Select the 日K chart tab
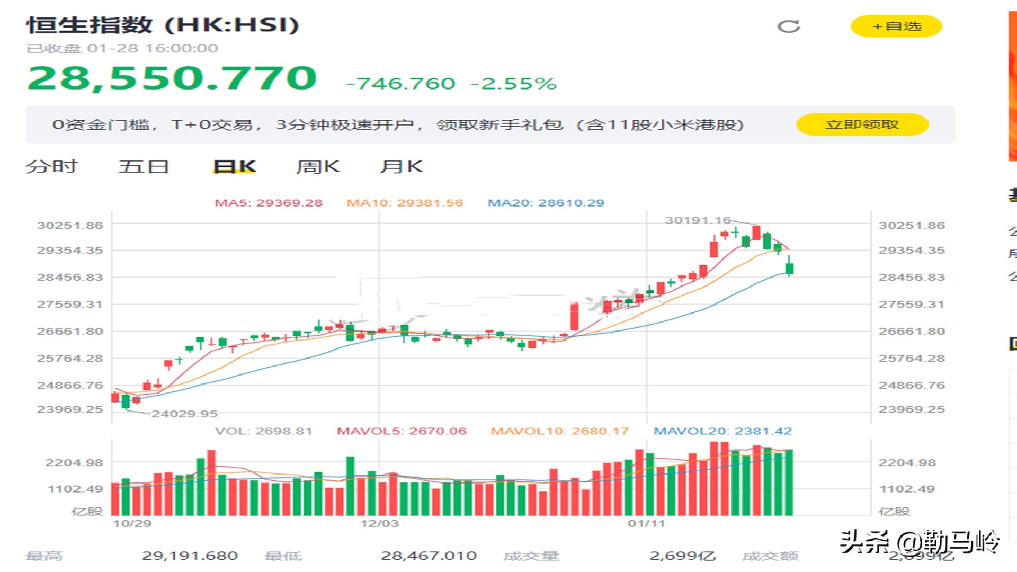1017x572 pixels. [234, 166]
